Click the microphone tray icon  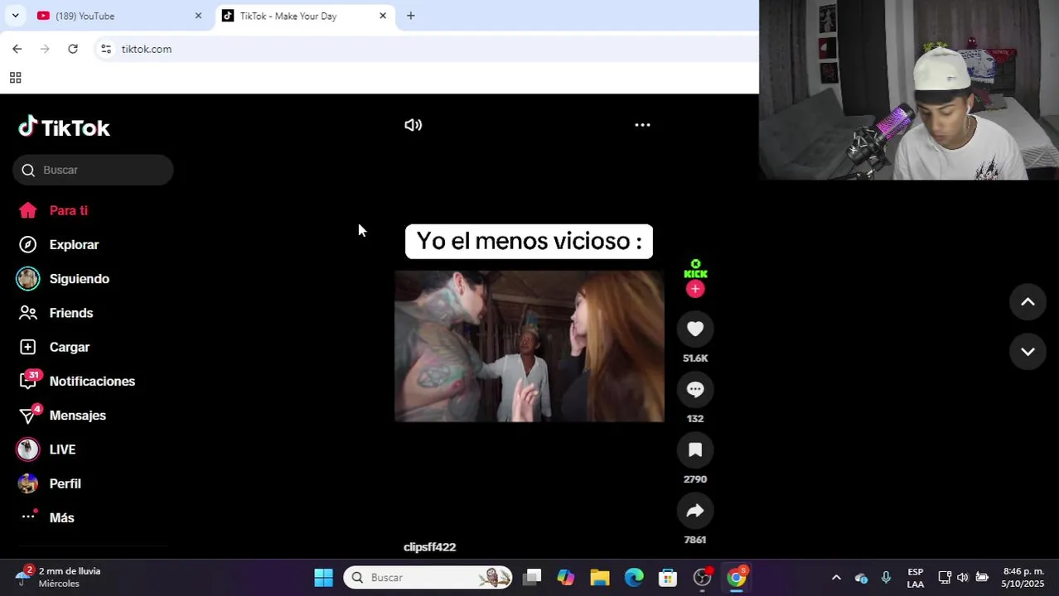886,578
